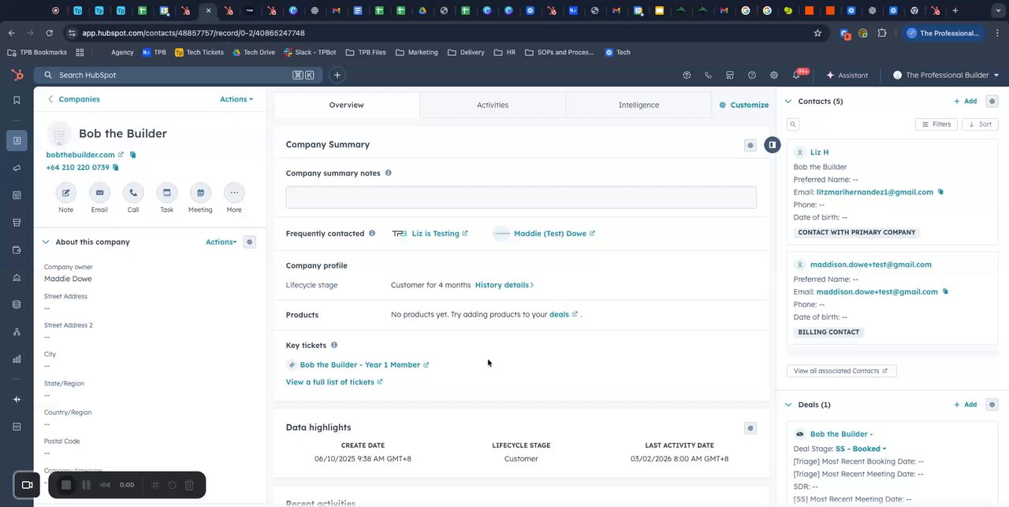This screenshot has width=1009, height=507.
Task: Open Deals panel settings gear
Action: coord(992,405)
